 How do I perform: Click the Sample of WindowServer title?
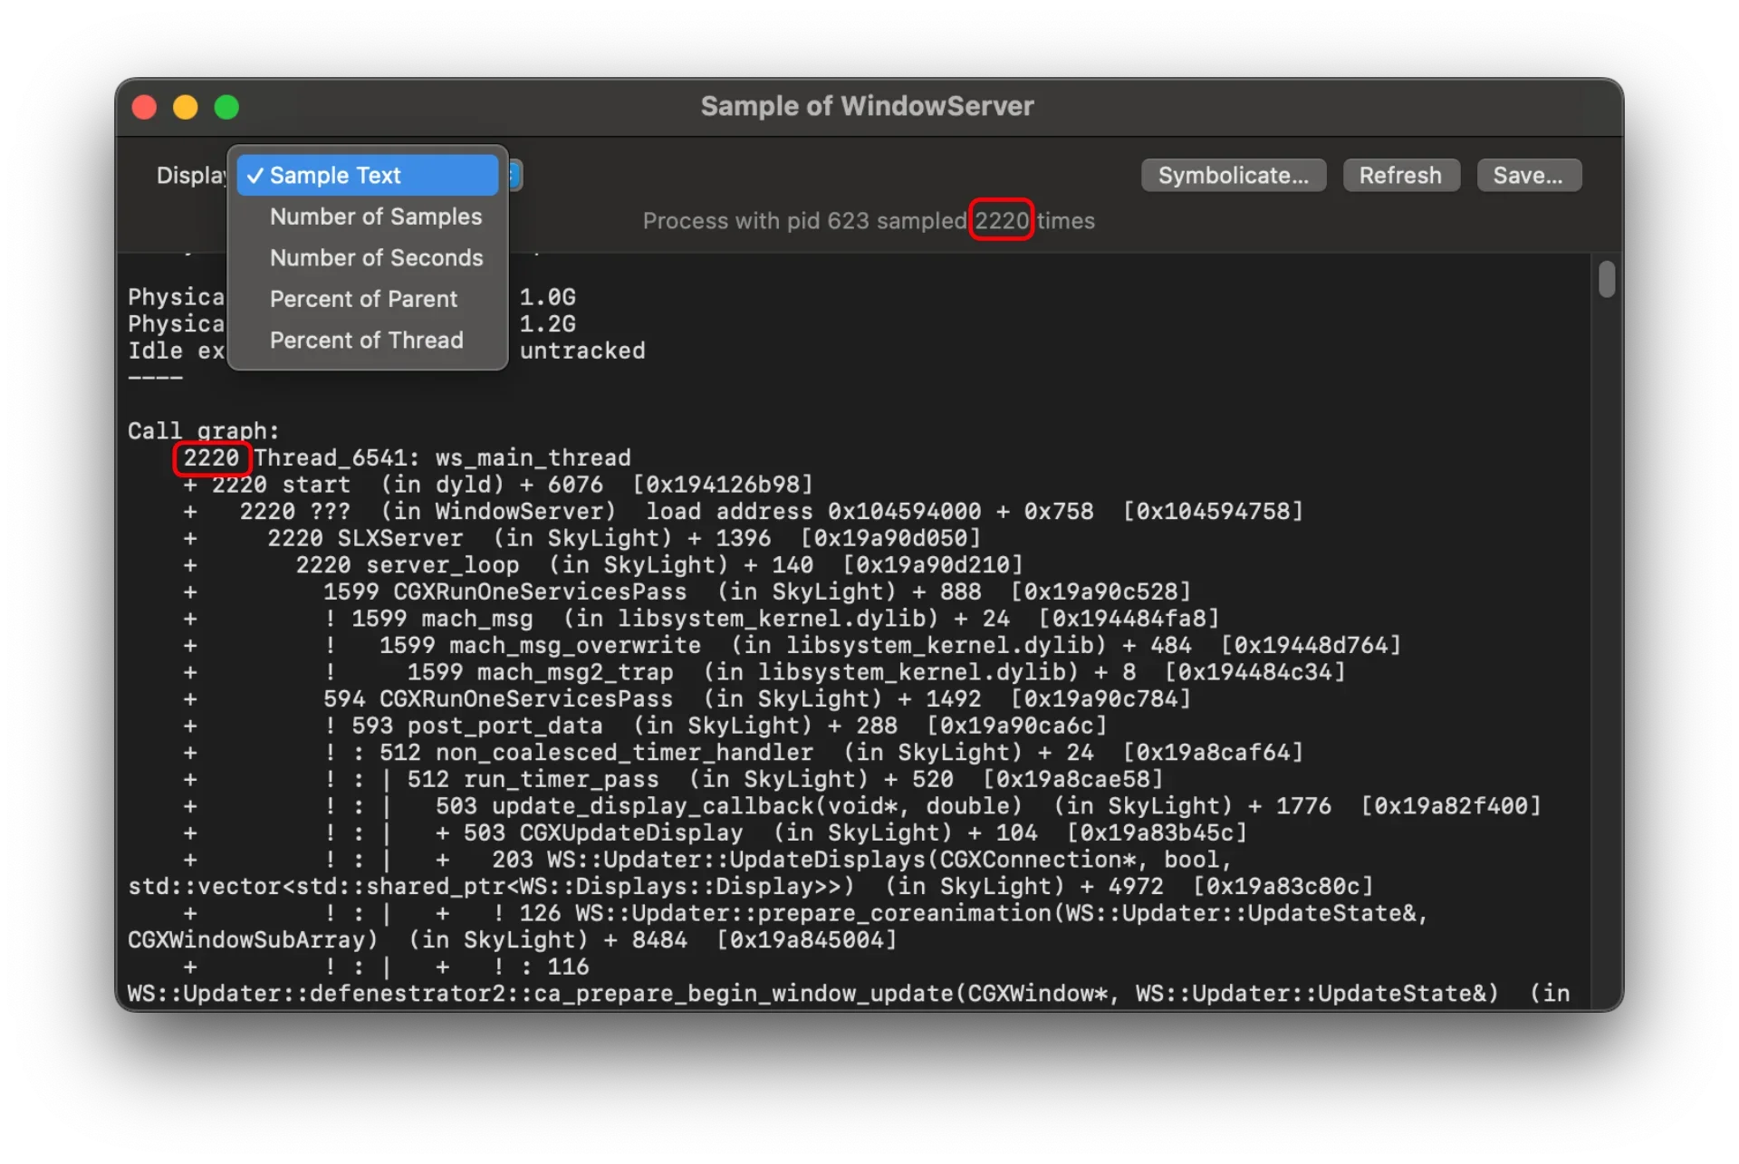(x=867, y=107)
